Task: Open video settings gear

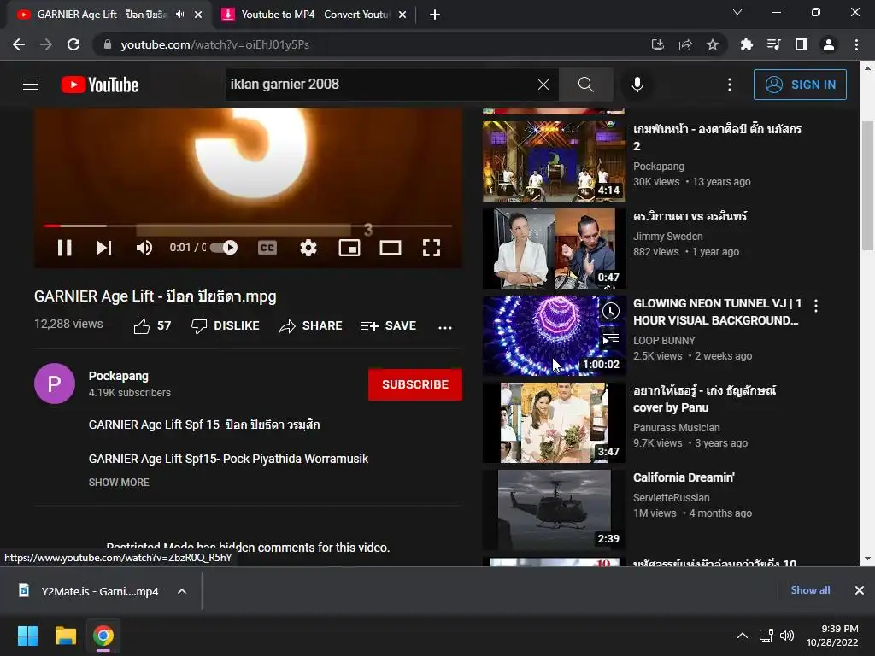Action: [308, 248]
